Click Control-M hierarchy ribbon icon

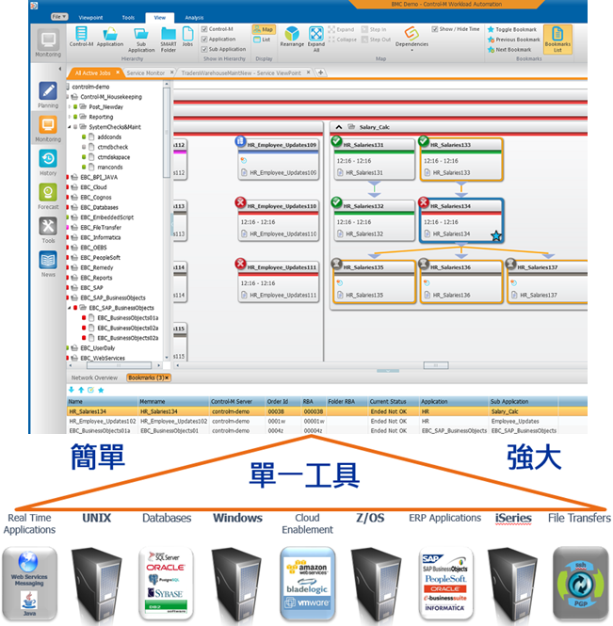tap(81, 37)
